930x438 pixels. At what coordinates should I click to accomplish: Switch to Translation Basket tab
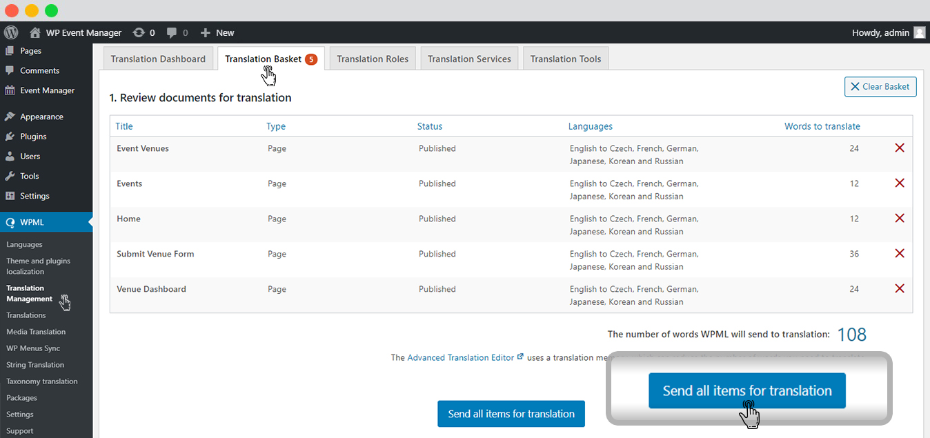click(x=271, y=59)
